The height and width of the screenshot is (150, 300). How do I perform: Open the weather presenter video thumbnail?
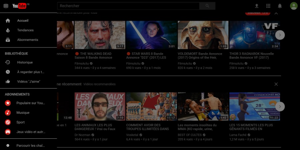click(x=255, y=106)
